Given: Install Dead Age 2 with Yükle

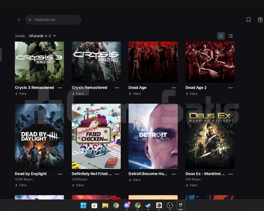Looking at the screenshot, I should [x=192, y=94].
